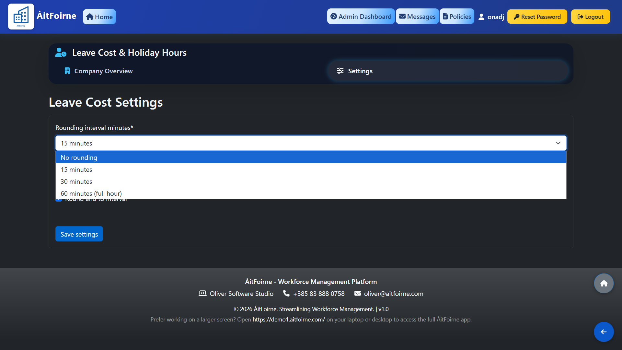622x350 pixels.
Task: Click the dropdown chevron arrow
Action: click(x=558, y=143)
